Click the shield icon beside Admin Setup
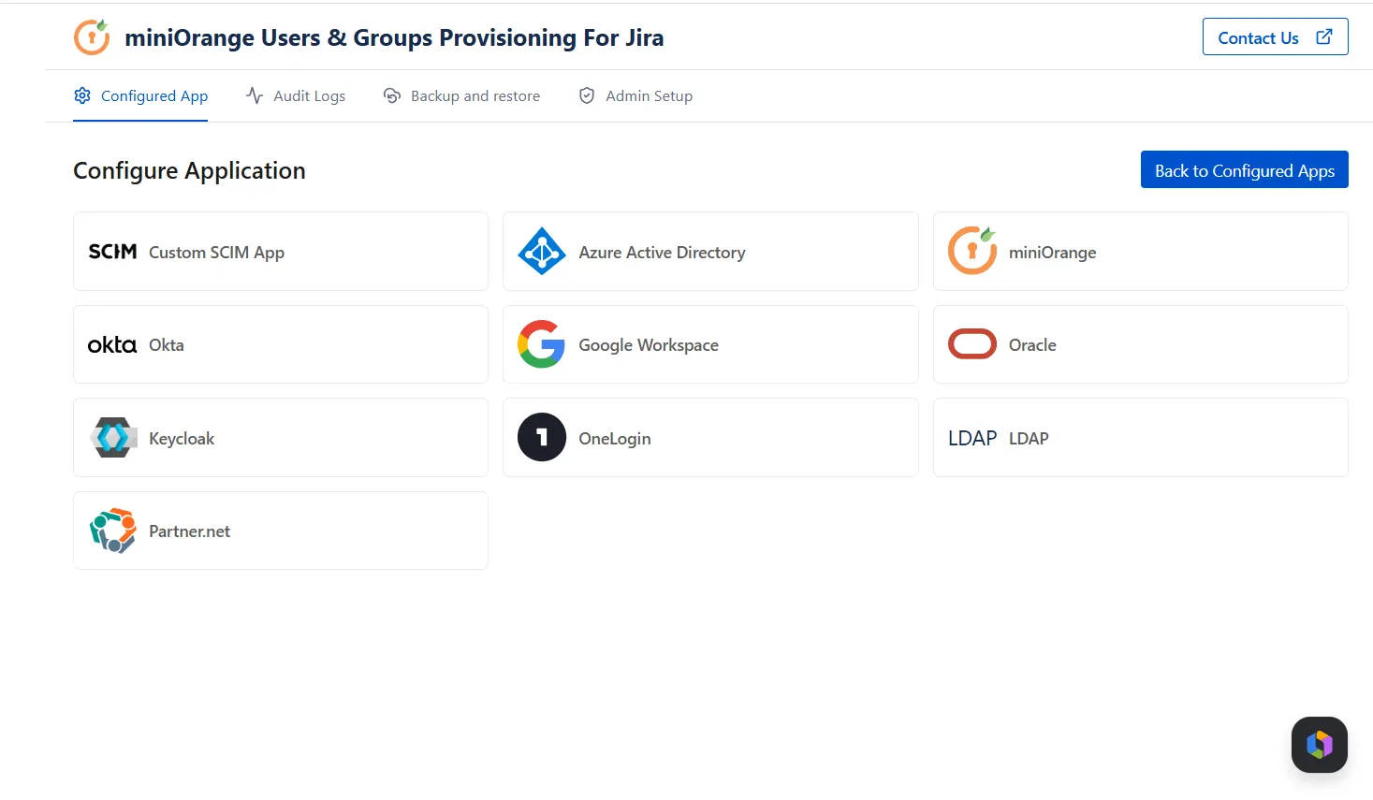The height and width of the screenshot is (800, 1373). point(587,95)
